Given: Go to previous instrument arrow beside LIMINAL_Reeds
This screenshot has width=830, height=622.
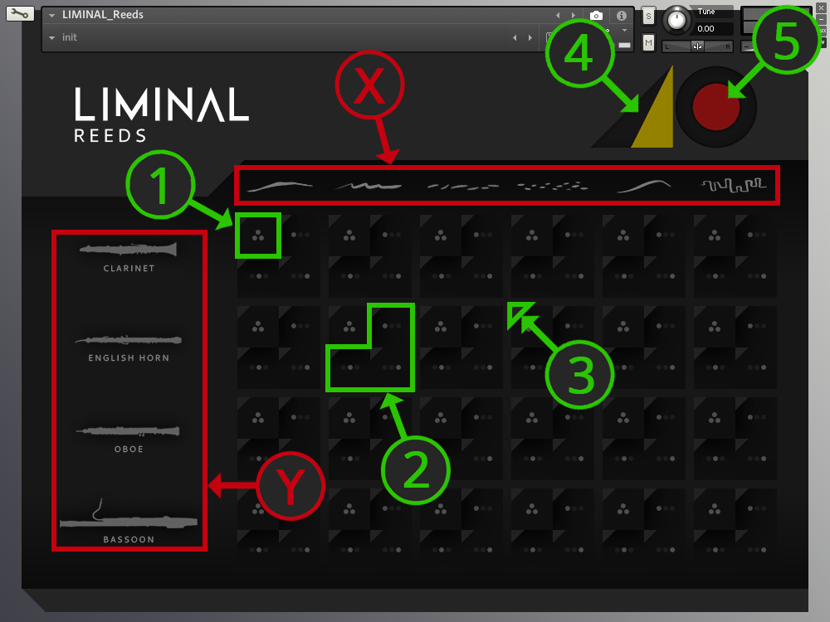Looking at the screenshot, I should click(558, 15).
